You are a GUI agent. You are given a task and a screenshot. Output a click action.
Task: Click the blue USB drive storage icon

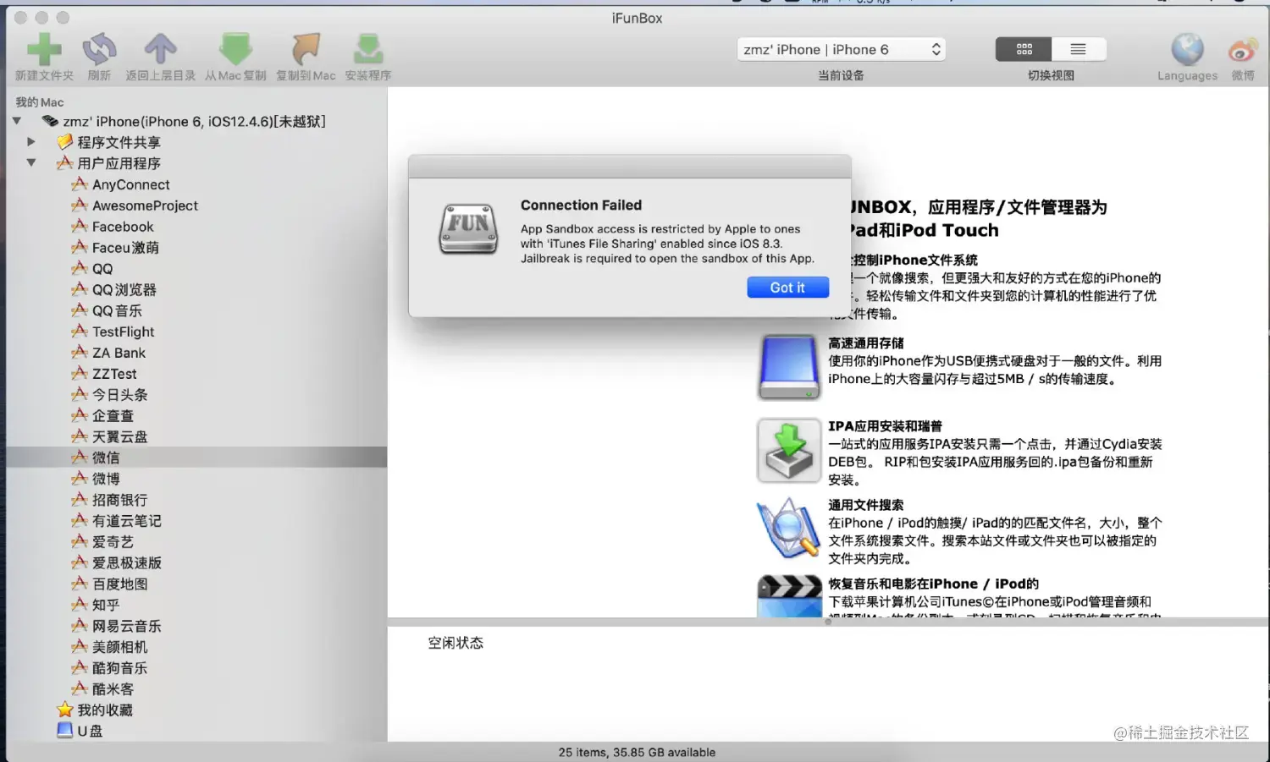(789, 366)
